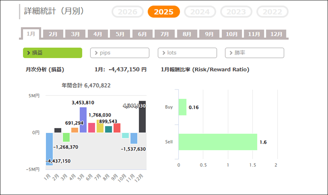This screenshot has width=328, height=195.
Task: Show the 勝率 win-rate view
Action: 254,53
